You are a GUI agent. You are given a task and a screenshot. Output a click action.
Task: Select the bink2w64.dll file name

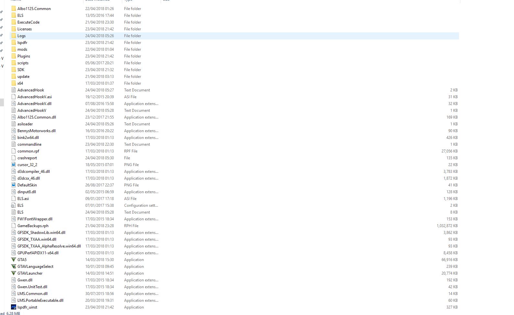28,137
